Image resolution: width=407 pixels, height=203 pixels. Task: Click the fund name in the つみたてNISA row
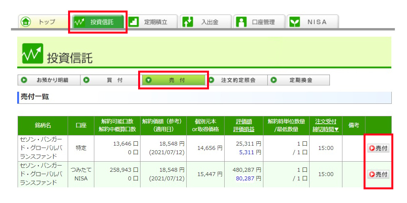(41, 174)
